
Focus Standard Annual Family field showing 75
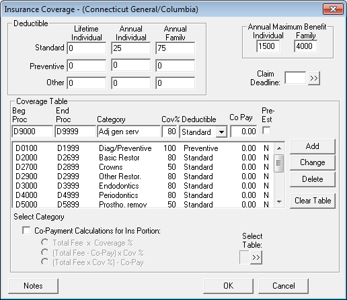[175, 48]
